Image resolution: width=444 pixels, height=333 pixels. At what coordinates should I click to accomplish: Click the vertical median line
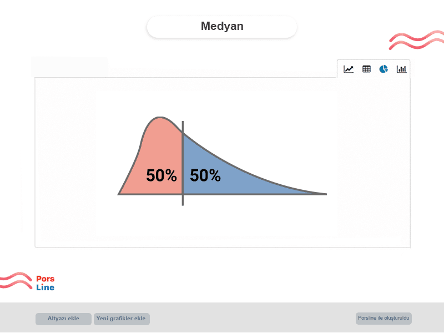tap(183, 163)
